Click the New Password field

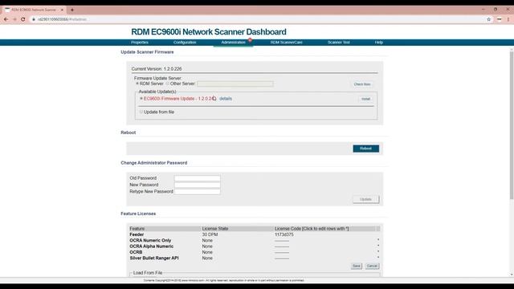click(198, 185)
